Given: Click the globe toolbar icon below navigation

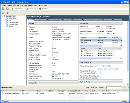Looking at the screenshot, I should coord(8,13).
